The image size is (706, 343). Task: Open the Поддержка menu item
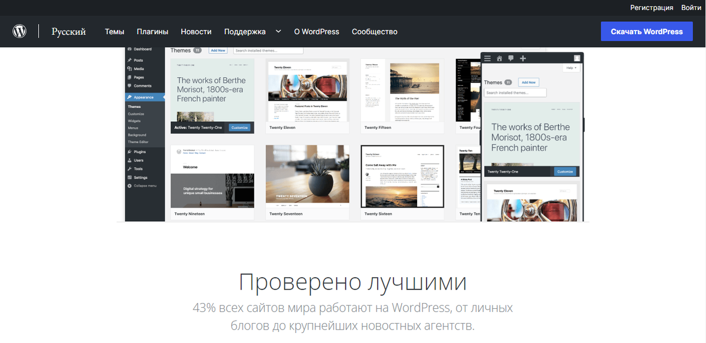pyautogui.click(x=245, y=31)
